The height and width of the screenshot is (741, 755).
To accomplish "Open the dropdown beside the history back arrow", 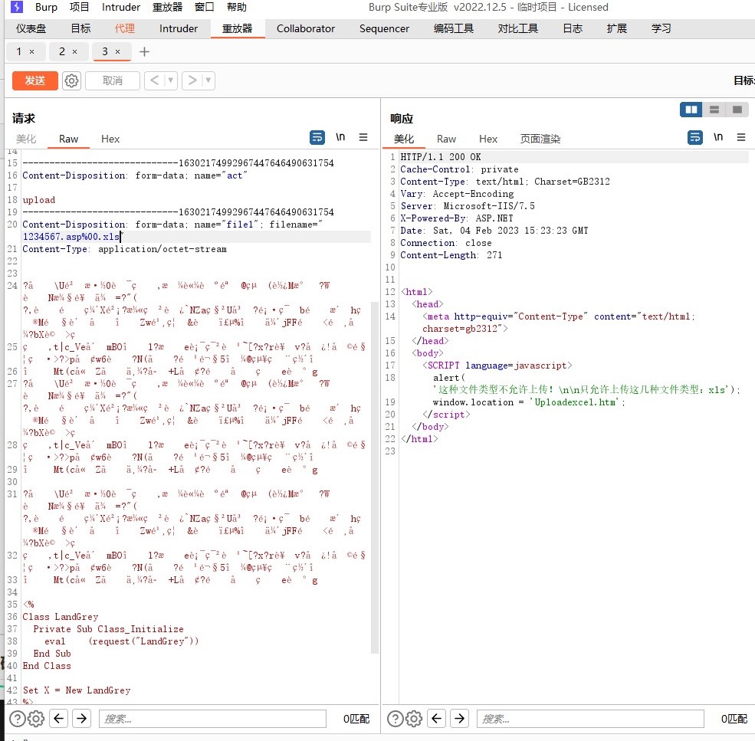I will 170,80.
